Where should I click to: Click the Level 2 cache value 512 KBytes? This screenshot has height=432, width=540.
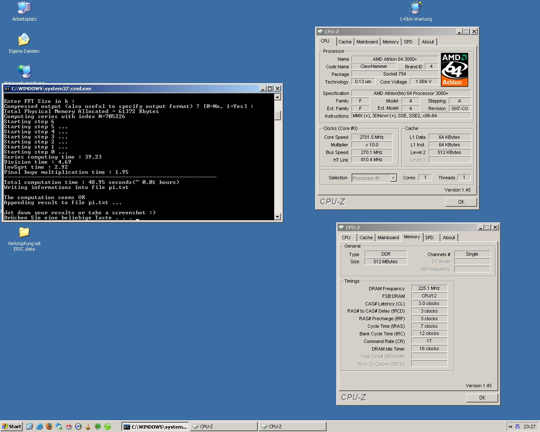(449, 152)
